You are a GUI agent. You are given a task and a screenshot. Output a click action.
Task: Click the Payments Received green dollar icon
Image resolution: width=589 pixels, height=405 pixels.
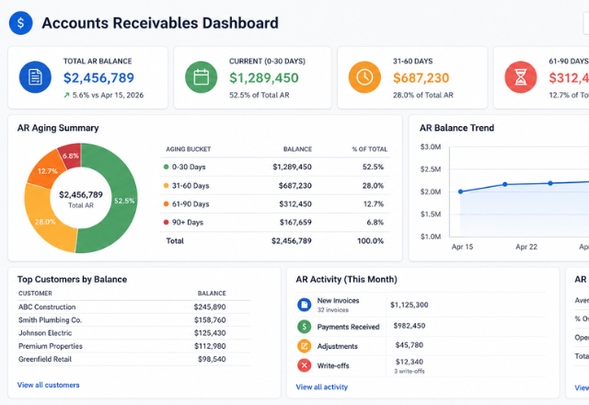click(305, 327)
